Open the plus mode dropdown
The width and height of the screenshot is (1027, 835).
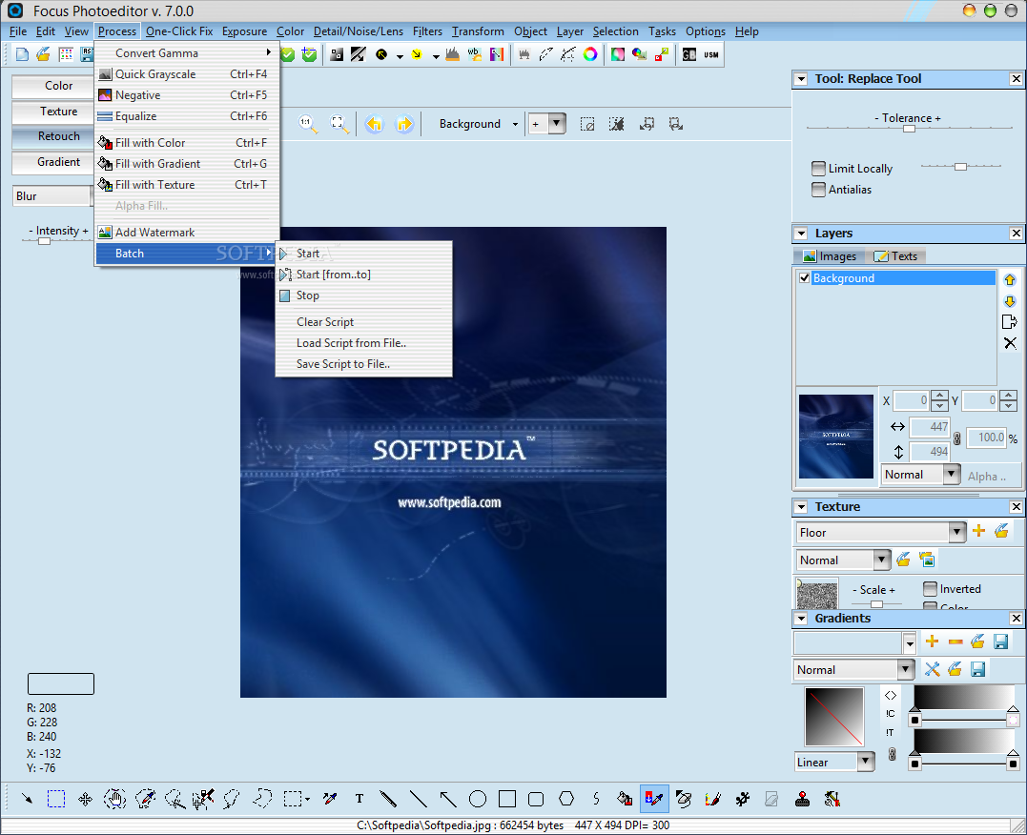tap(557, 123)
